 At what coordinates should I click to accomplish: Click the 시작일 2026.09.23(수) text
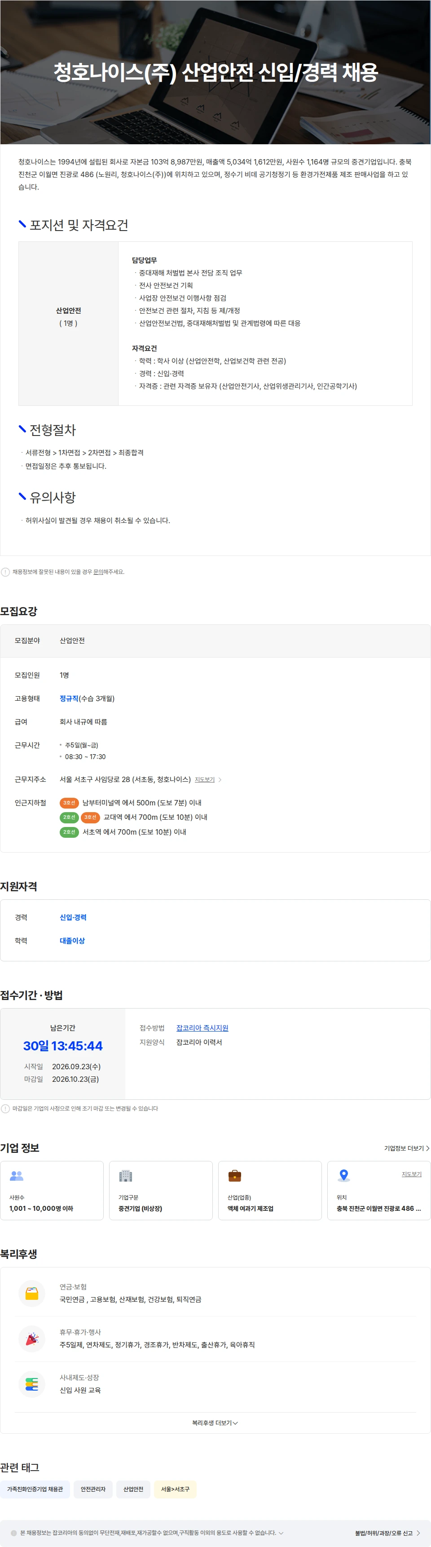pyautogui.click(x=62, y=1067)
